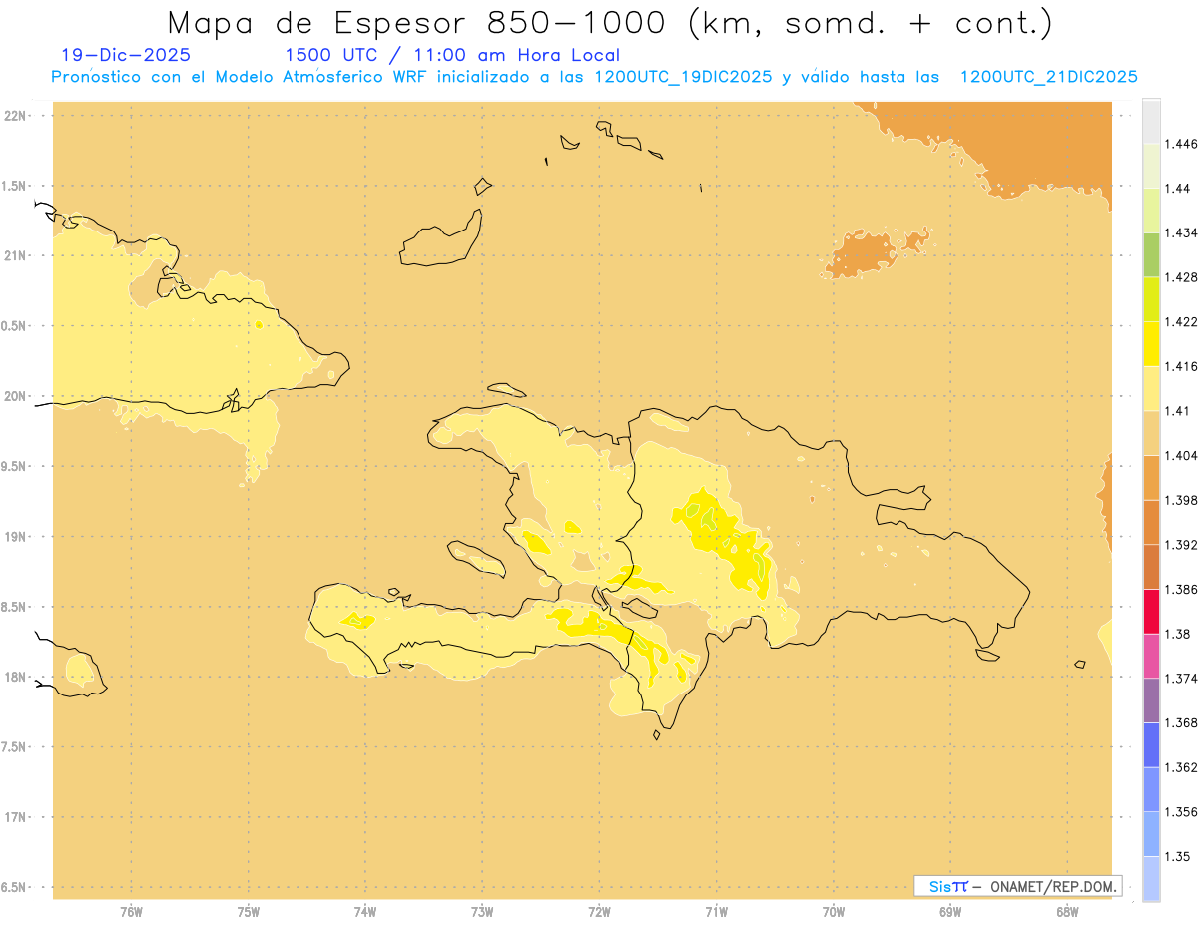This screenshot has width=1198, height=925.
Task: Select the purple 1.368–1.374 colorbar segment
Action: (x=1151, y=700)
